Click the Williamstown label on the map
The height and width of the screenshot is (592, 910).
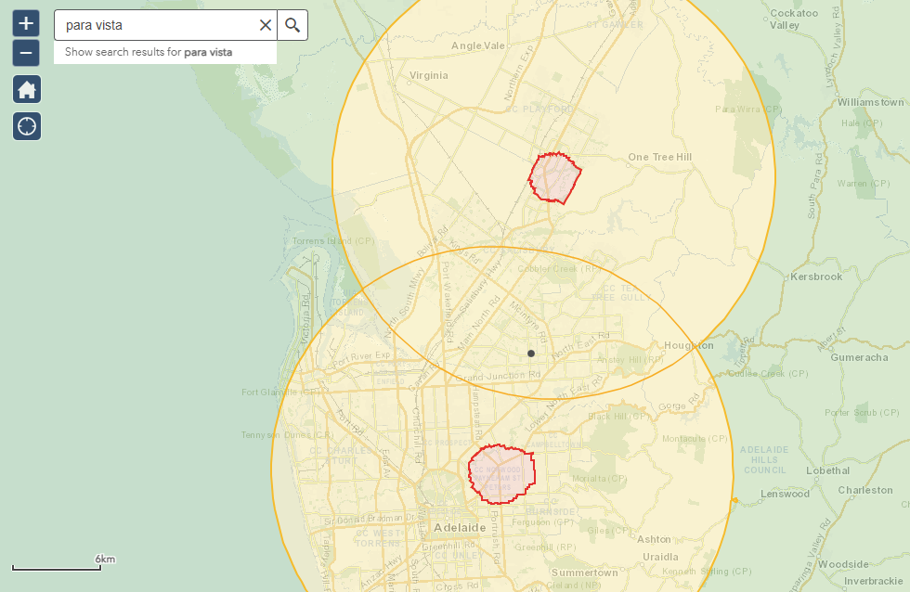pyautogui.click(x=870, y=102)
